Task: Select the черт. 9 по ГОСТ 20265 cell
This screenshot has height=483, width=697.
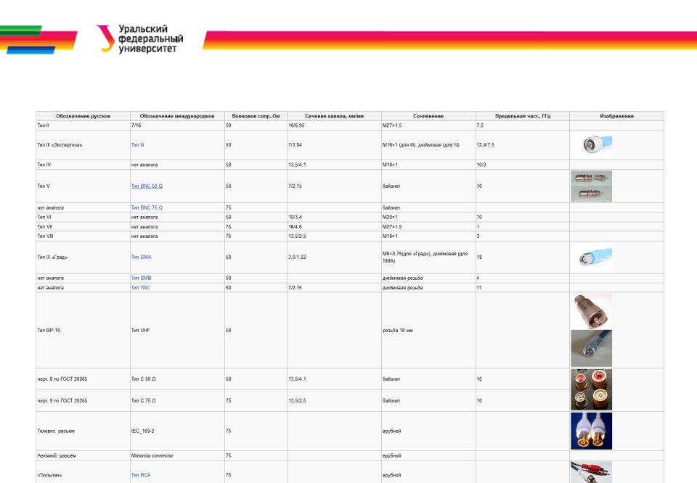Action: point(83,401)
